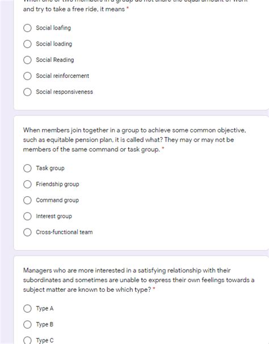Mark Social responsiveness option
This screenshot has height=344, width=269.
point(27,92)
